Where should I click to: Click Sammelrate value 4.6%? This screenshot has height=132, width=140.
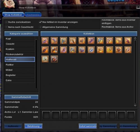point(35,107)
